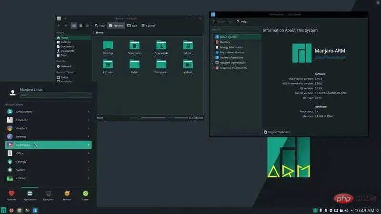Switch to Leave tab in launcher
381x214 pixels.
(x=85, y=195)
